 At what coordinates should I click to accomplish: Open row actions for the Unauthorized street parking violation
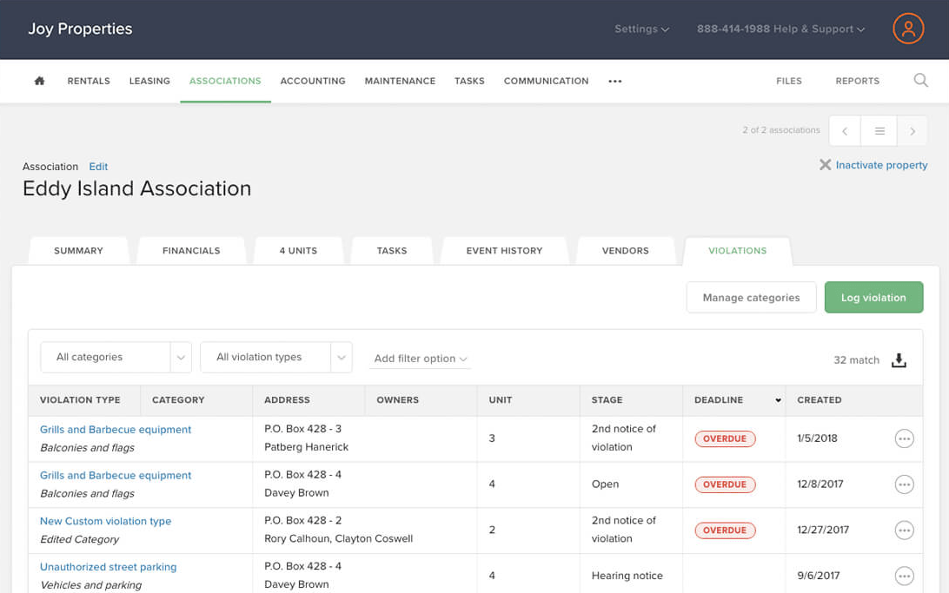(x=904, y=575)
